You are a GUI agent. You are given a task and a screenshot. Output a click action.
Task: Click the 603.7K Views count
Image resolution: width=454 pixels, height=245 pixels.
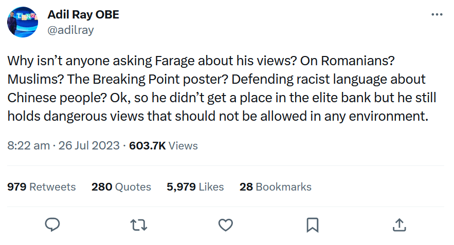(x=164, y=146)
